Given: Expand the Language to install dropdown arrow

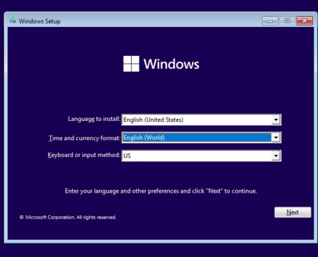Looking at the screenshot, I should 276,120.
